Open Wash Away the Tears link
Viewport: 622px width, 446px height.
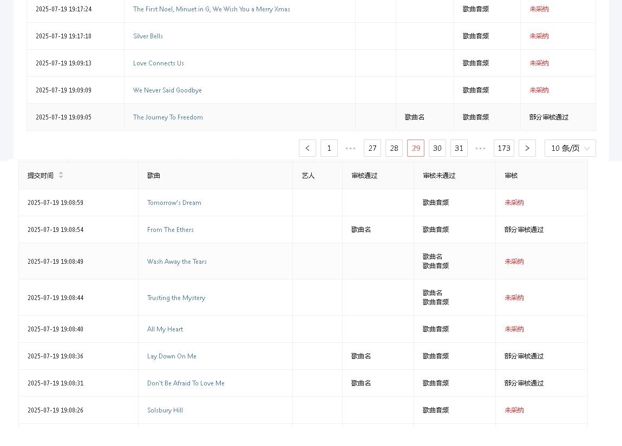pyautogui.click(x=176, y=262)
